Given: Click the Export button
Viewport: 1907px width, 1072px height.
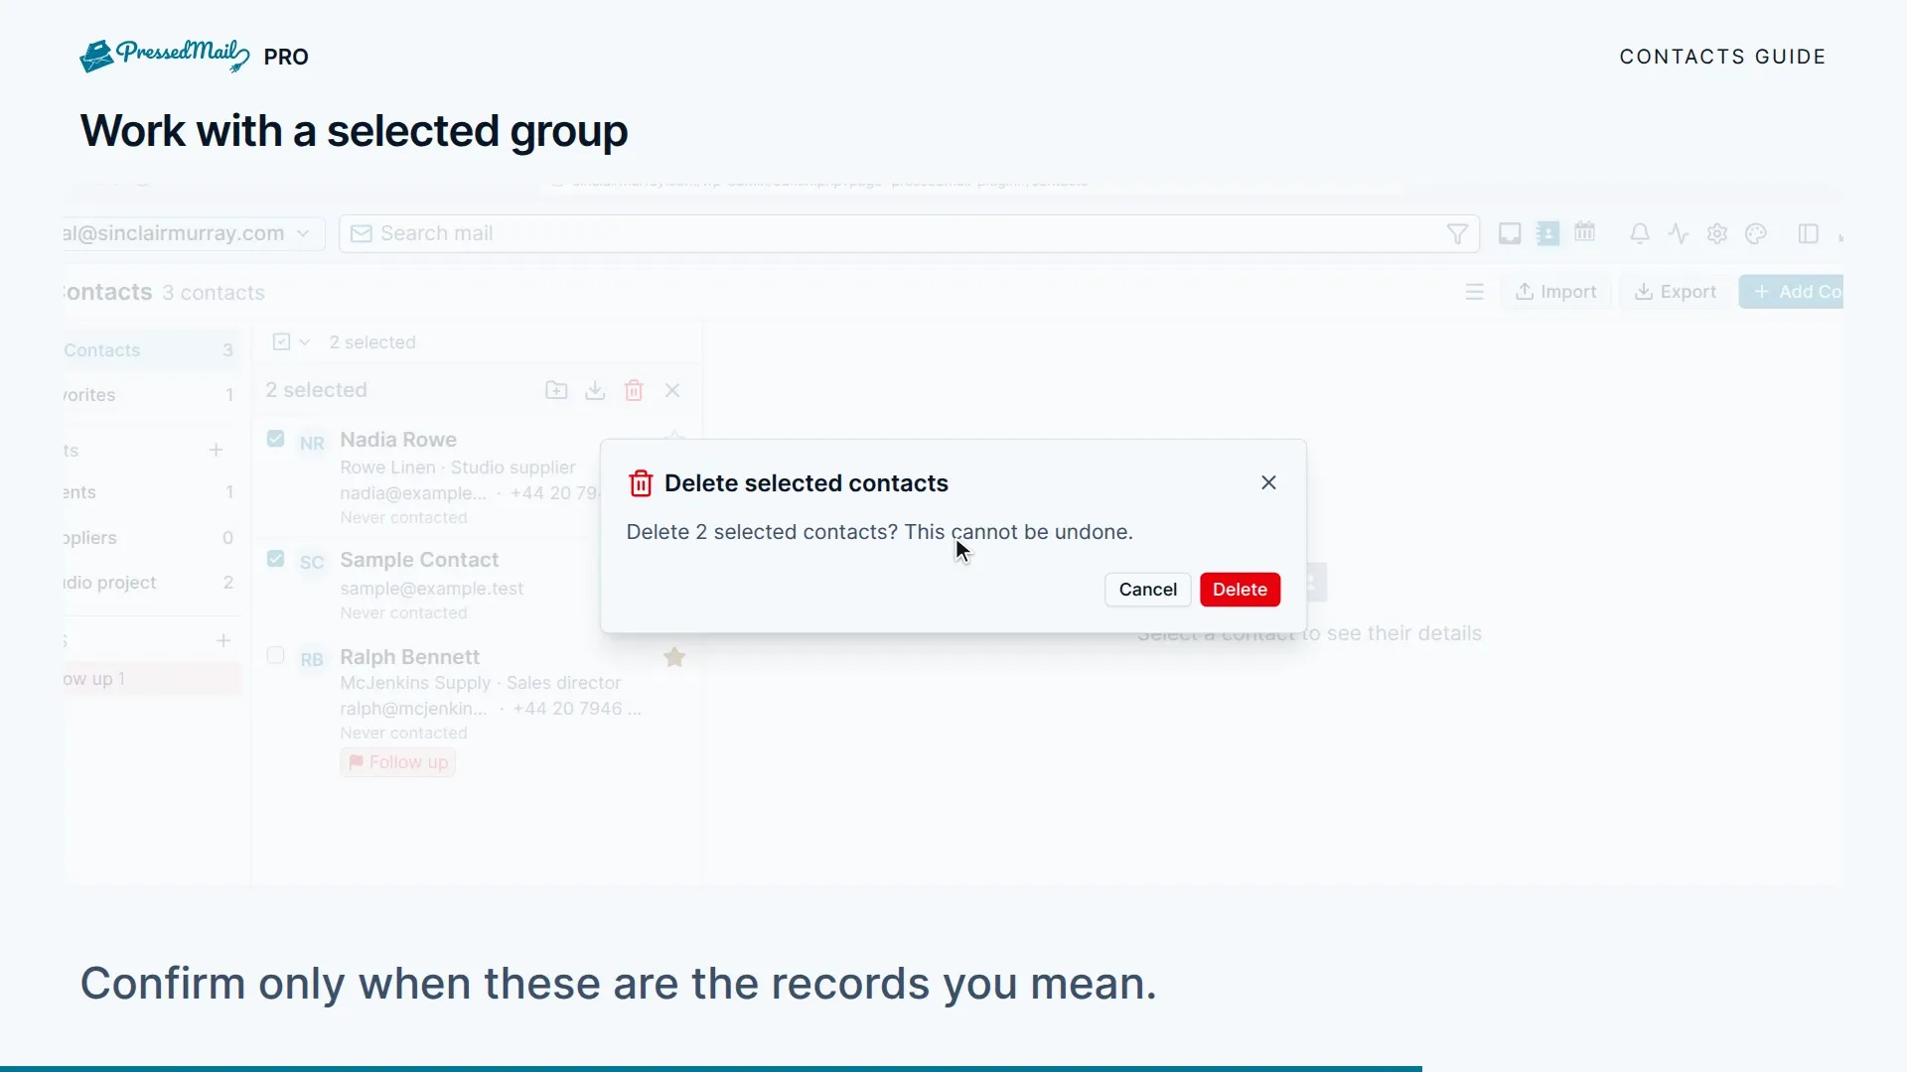Looking at the screenshot, I should tap(1675, 292).
